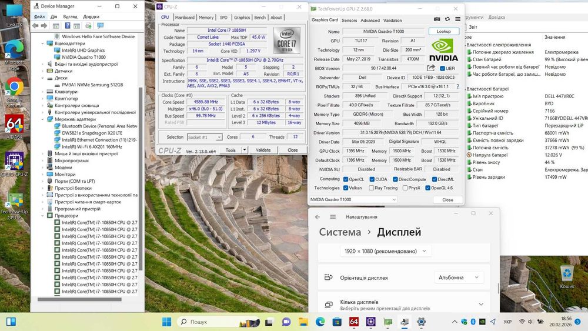Image resolution: width=588 pixels, height=331 pixels.
Task: Switch to SPD tab in CPU-Z
Action: pos(223,17)
